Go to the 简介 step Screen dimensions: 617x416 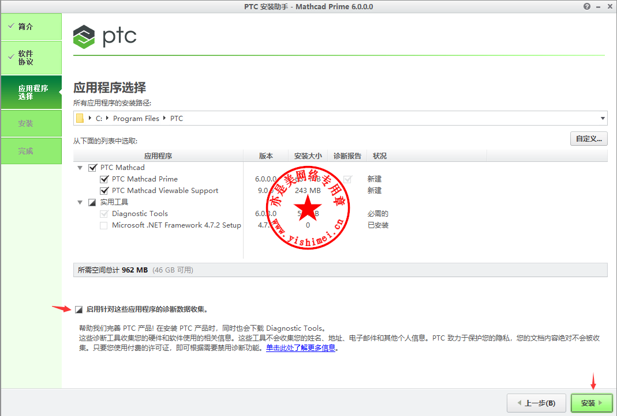point(32,27)
